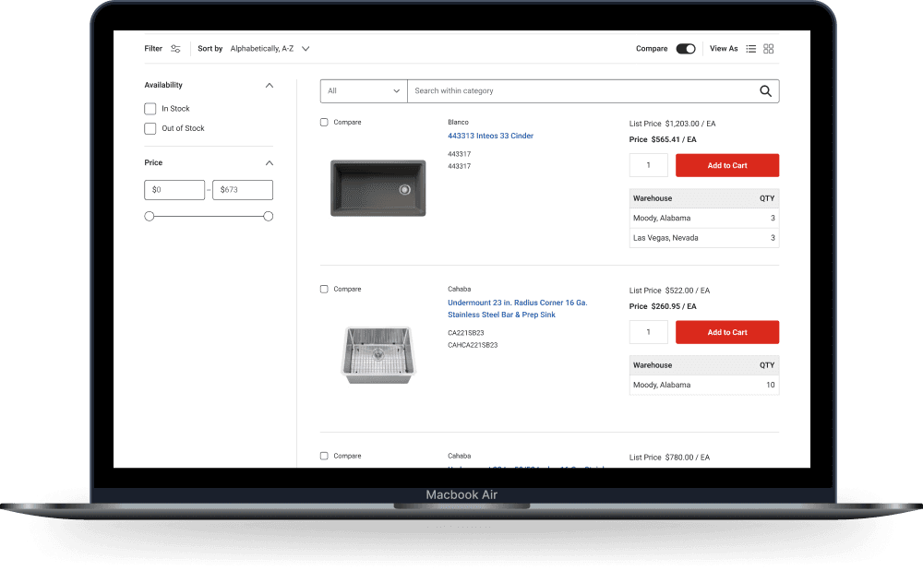Image resolution: width=923 pixels, height=571 pixels.
Task: Open the 443313 Inteos 33 Cinder link
Action: coord(490,135)
